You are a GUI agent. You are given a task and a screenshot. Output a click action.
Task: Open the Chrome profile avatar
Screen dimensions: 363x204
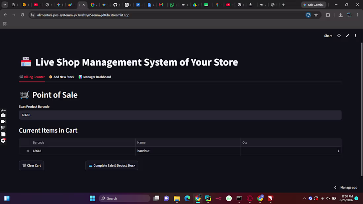tap(349, 15)
